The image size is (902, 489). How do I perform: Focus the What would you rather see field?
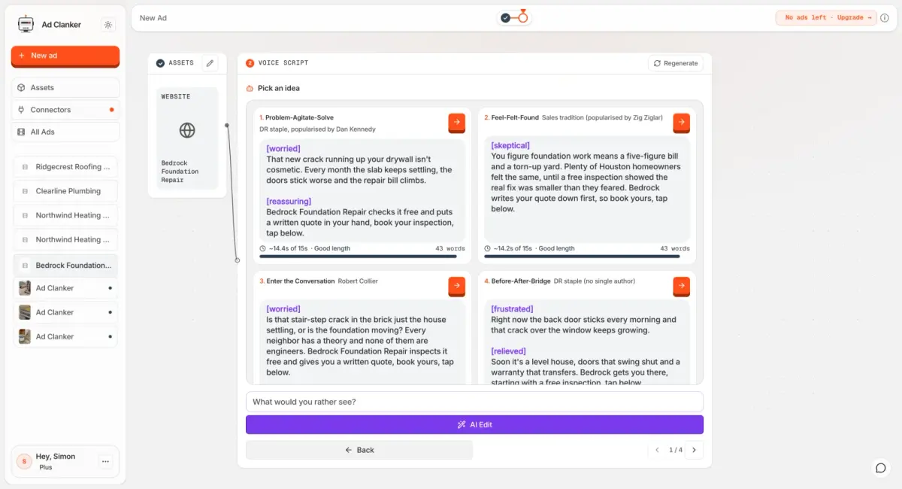tap(474, 402)
